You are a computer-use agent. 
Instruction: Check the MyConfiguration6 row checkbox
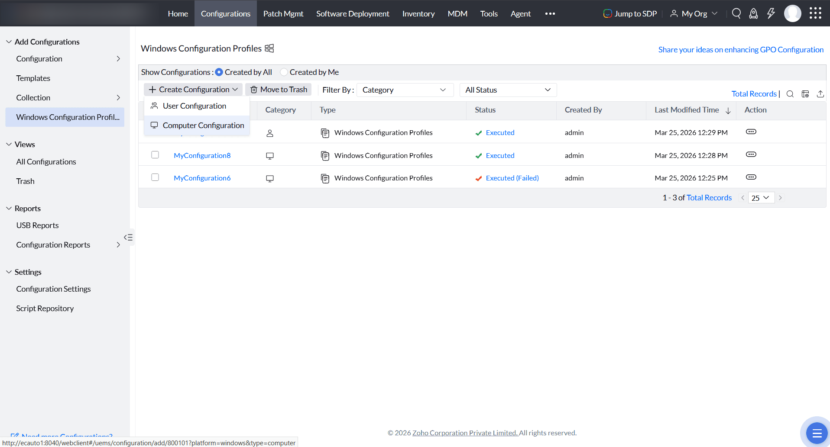tap(155, 177)
